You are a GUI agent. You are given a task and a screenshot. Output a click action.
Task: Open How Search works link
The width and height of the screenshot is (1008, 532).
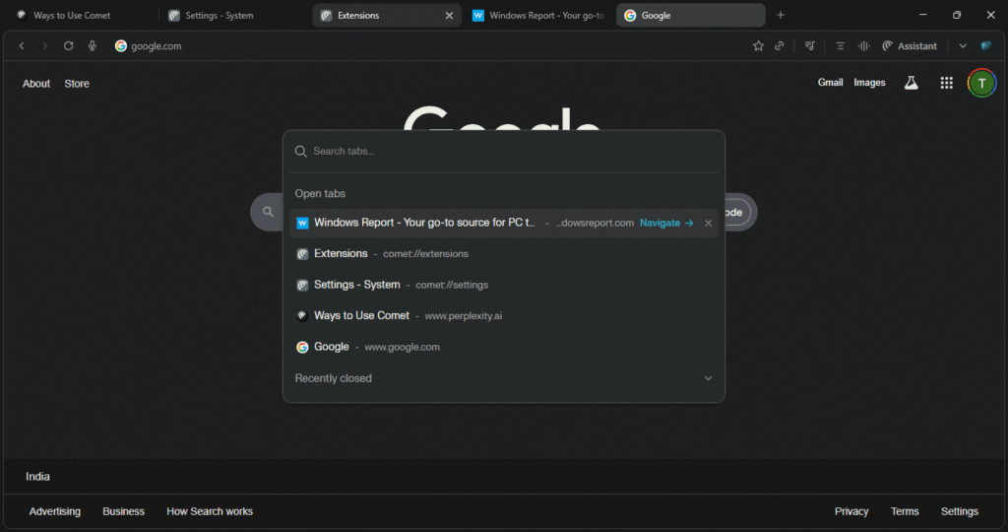[x=210, y=511]
